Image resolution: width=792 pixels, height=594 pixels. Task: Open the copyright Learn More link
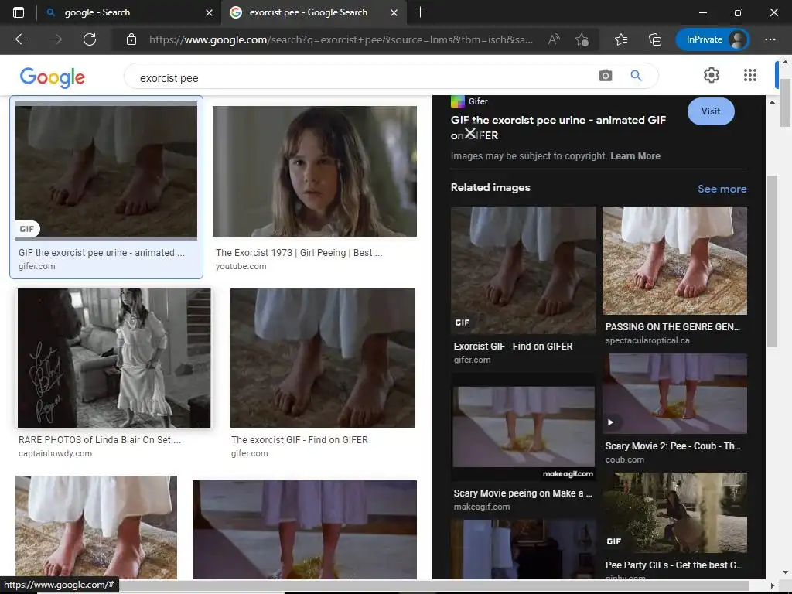635,156
